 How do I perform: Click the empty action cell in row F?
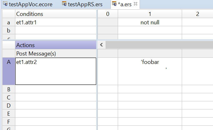(56, 122)
